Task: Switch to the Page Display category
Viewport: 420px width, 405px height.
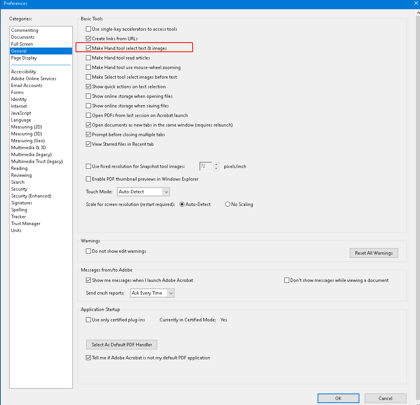Action: 24,58
